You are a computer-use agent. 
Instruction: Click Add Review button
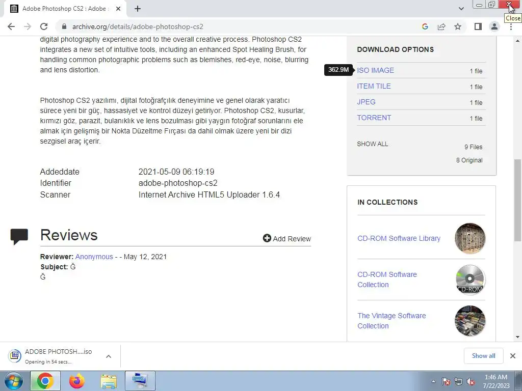pyautogui.click(x=287, y=239)
